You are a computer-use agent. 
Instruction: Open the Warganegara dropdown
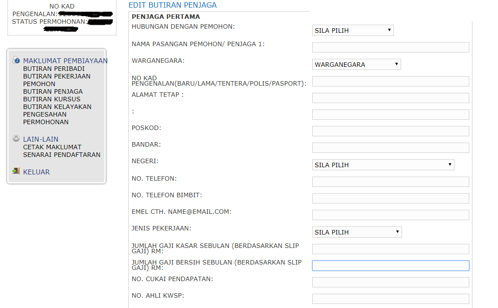pyautogui.click(x=356, y=64)
